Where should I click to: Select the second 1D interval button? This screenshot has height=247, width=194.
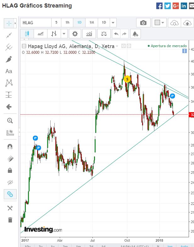tap(104, 23)
